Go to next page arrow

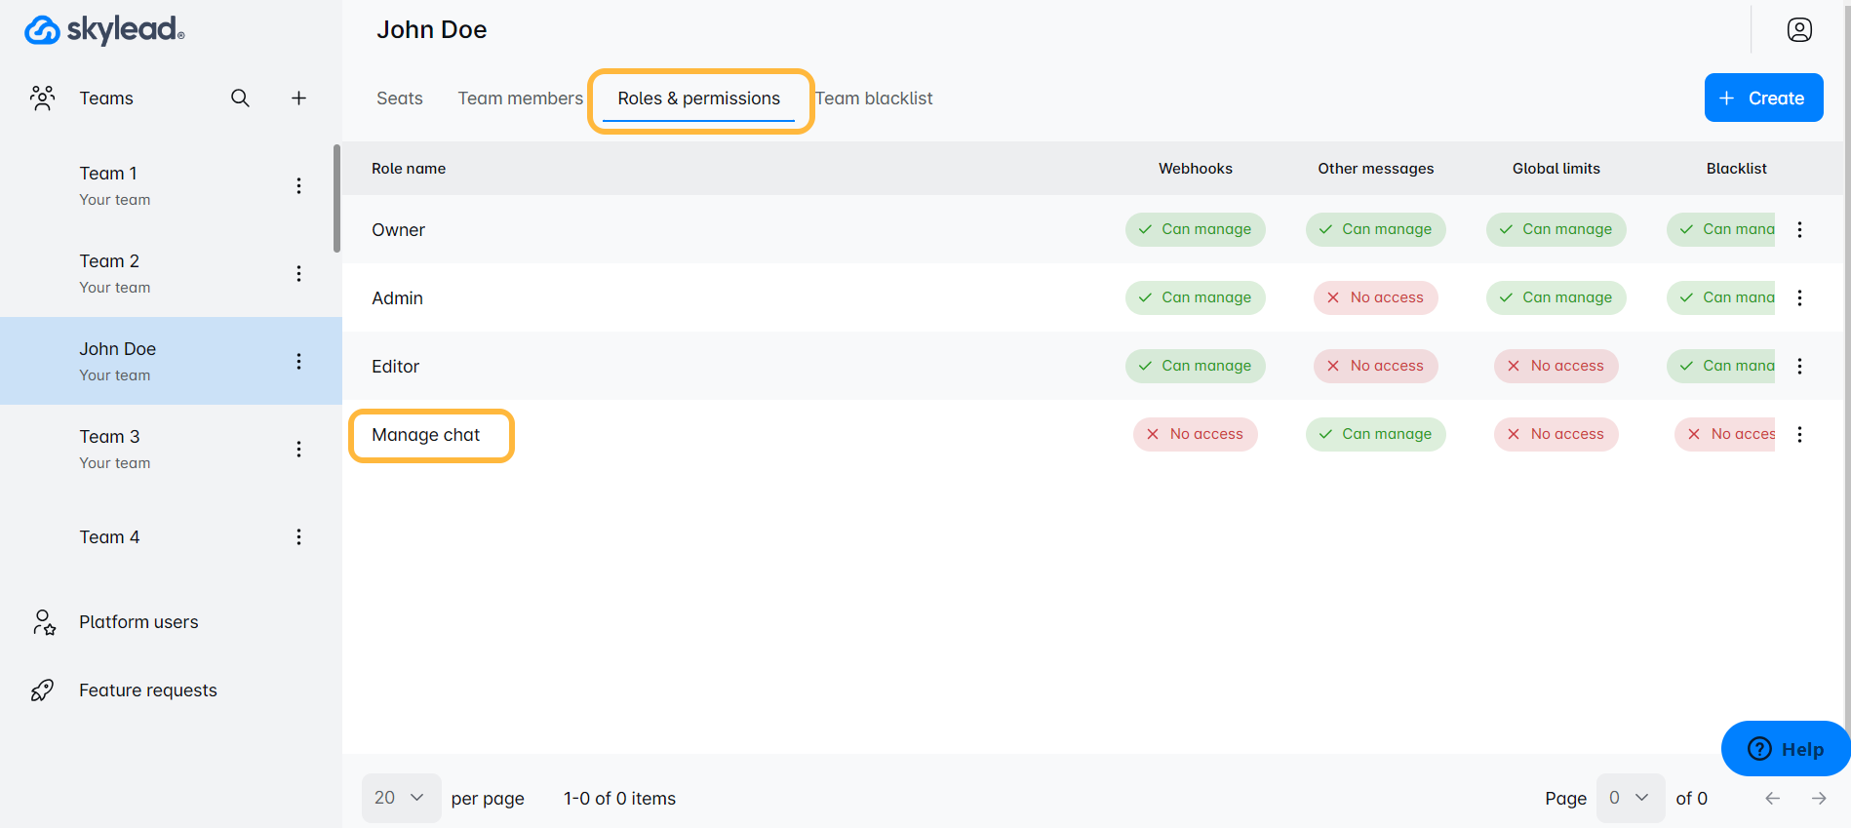[1819, 799]
